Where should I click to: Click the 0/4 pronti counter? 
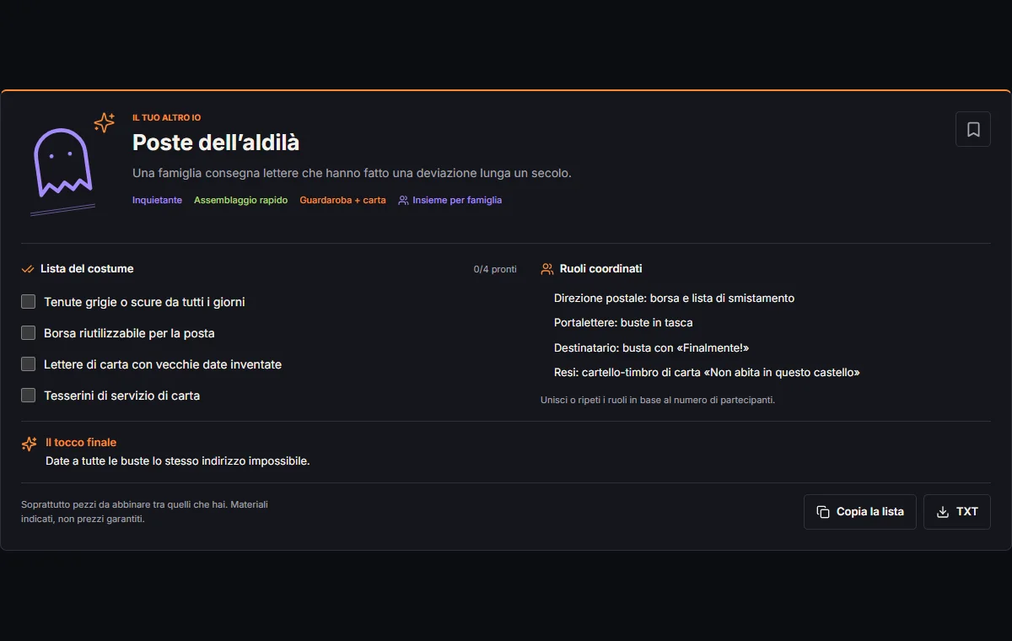coord(495,269)
